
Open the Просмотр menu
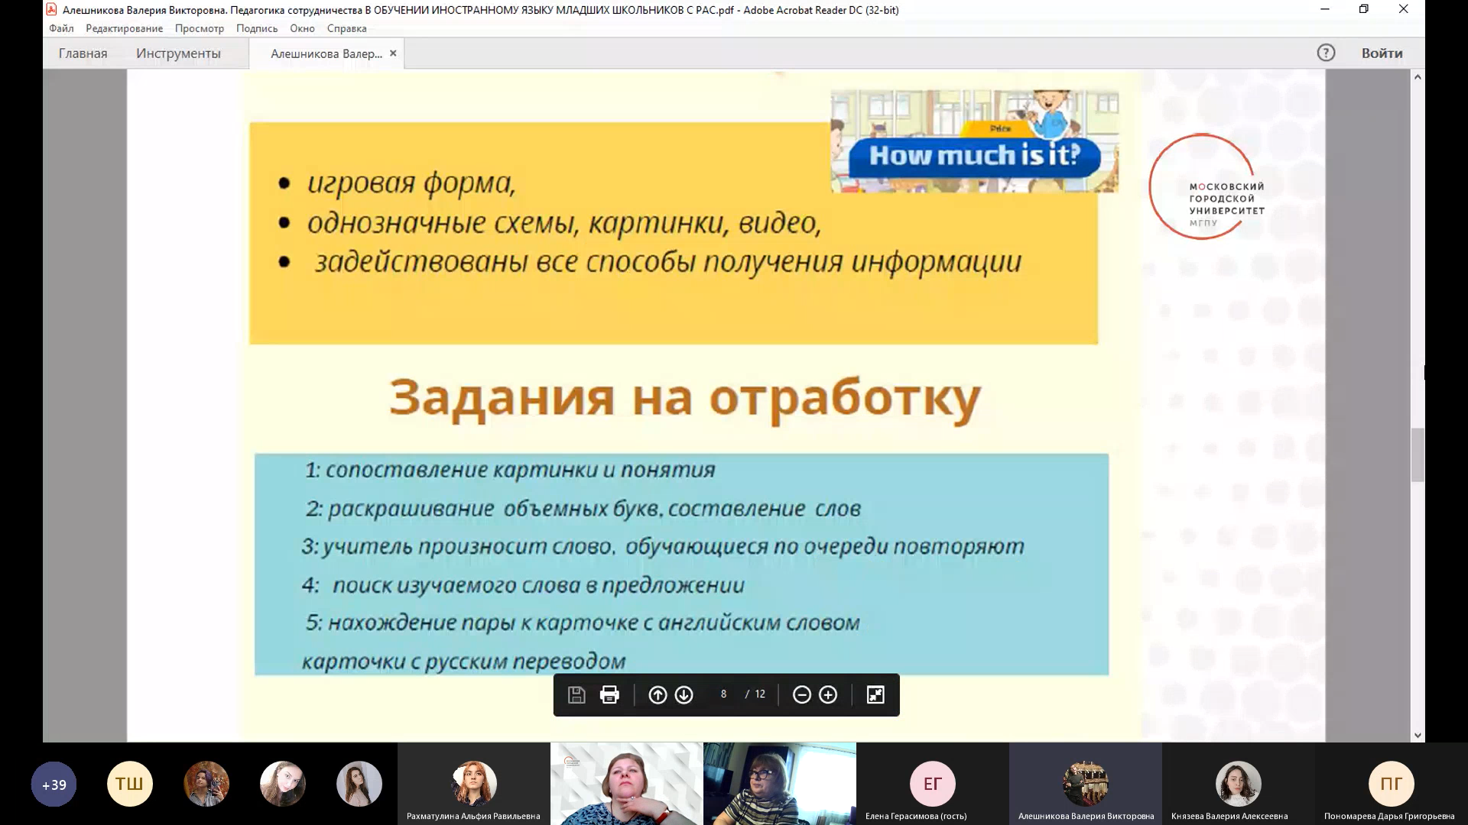point(200,28)
